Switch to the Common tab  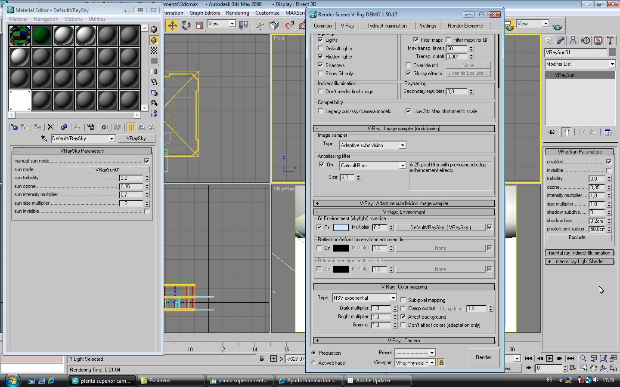click(322, 26)
